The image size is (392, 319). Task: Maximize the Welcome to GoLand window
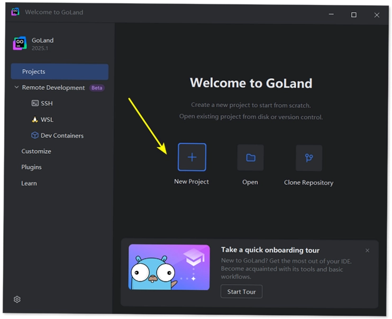(x=354, y=15)
